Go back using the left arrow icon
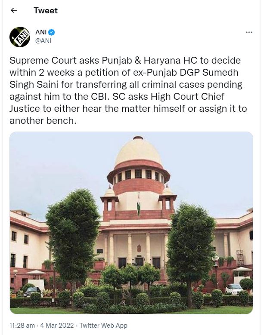 coord(14,10)
